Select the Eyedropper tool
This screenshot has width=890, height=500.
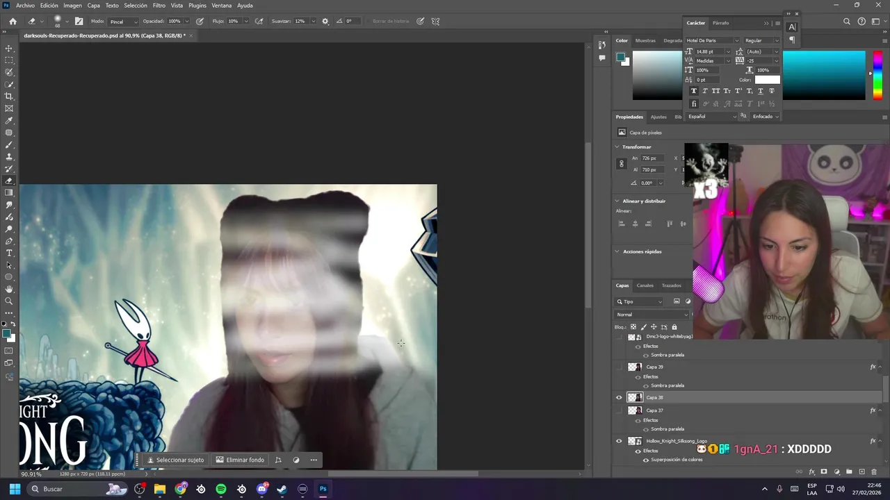9,120
